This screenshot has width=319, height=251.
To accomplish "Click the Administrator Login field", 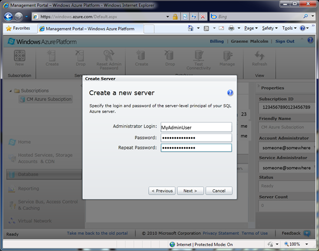I will pyautogui.click(x=196, y=127).
